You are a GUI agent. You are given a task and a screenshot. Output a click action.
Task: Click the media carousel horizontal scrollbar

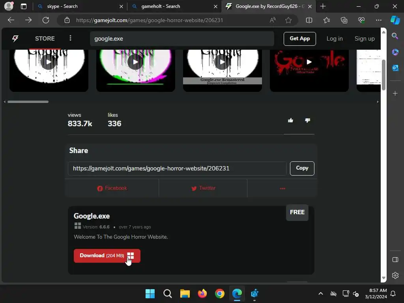[28, 102]
